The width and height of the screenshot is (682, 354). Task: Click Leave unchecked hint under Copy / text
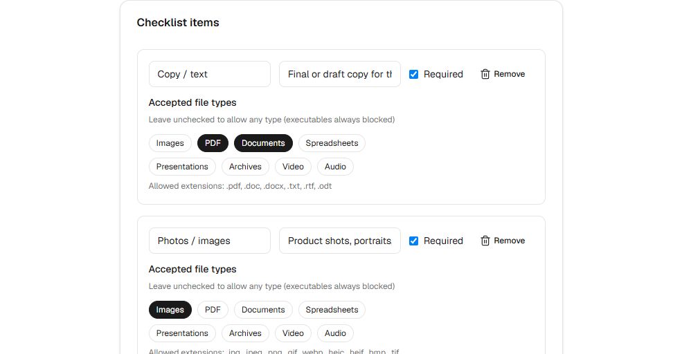[x=272, y=120]
